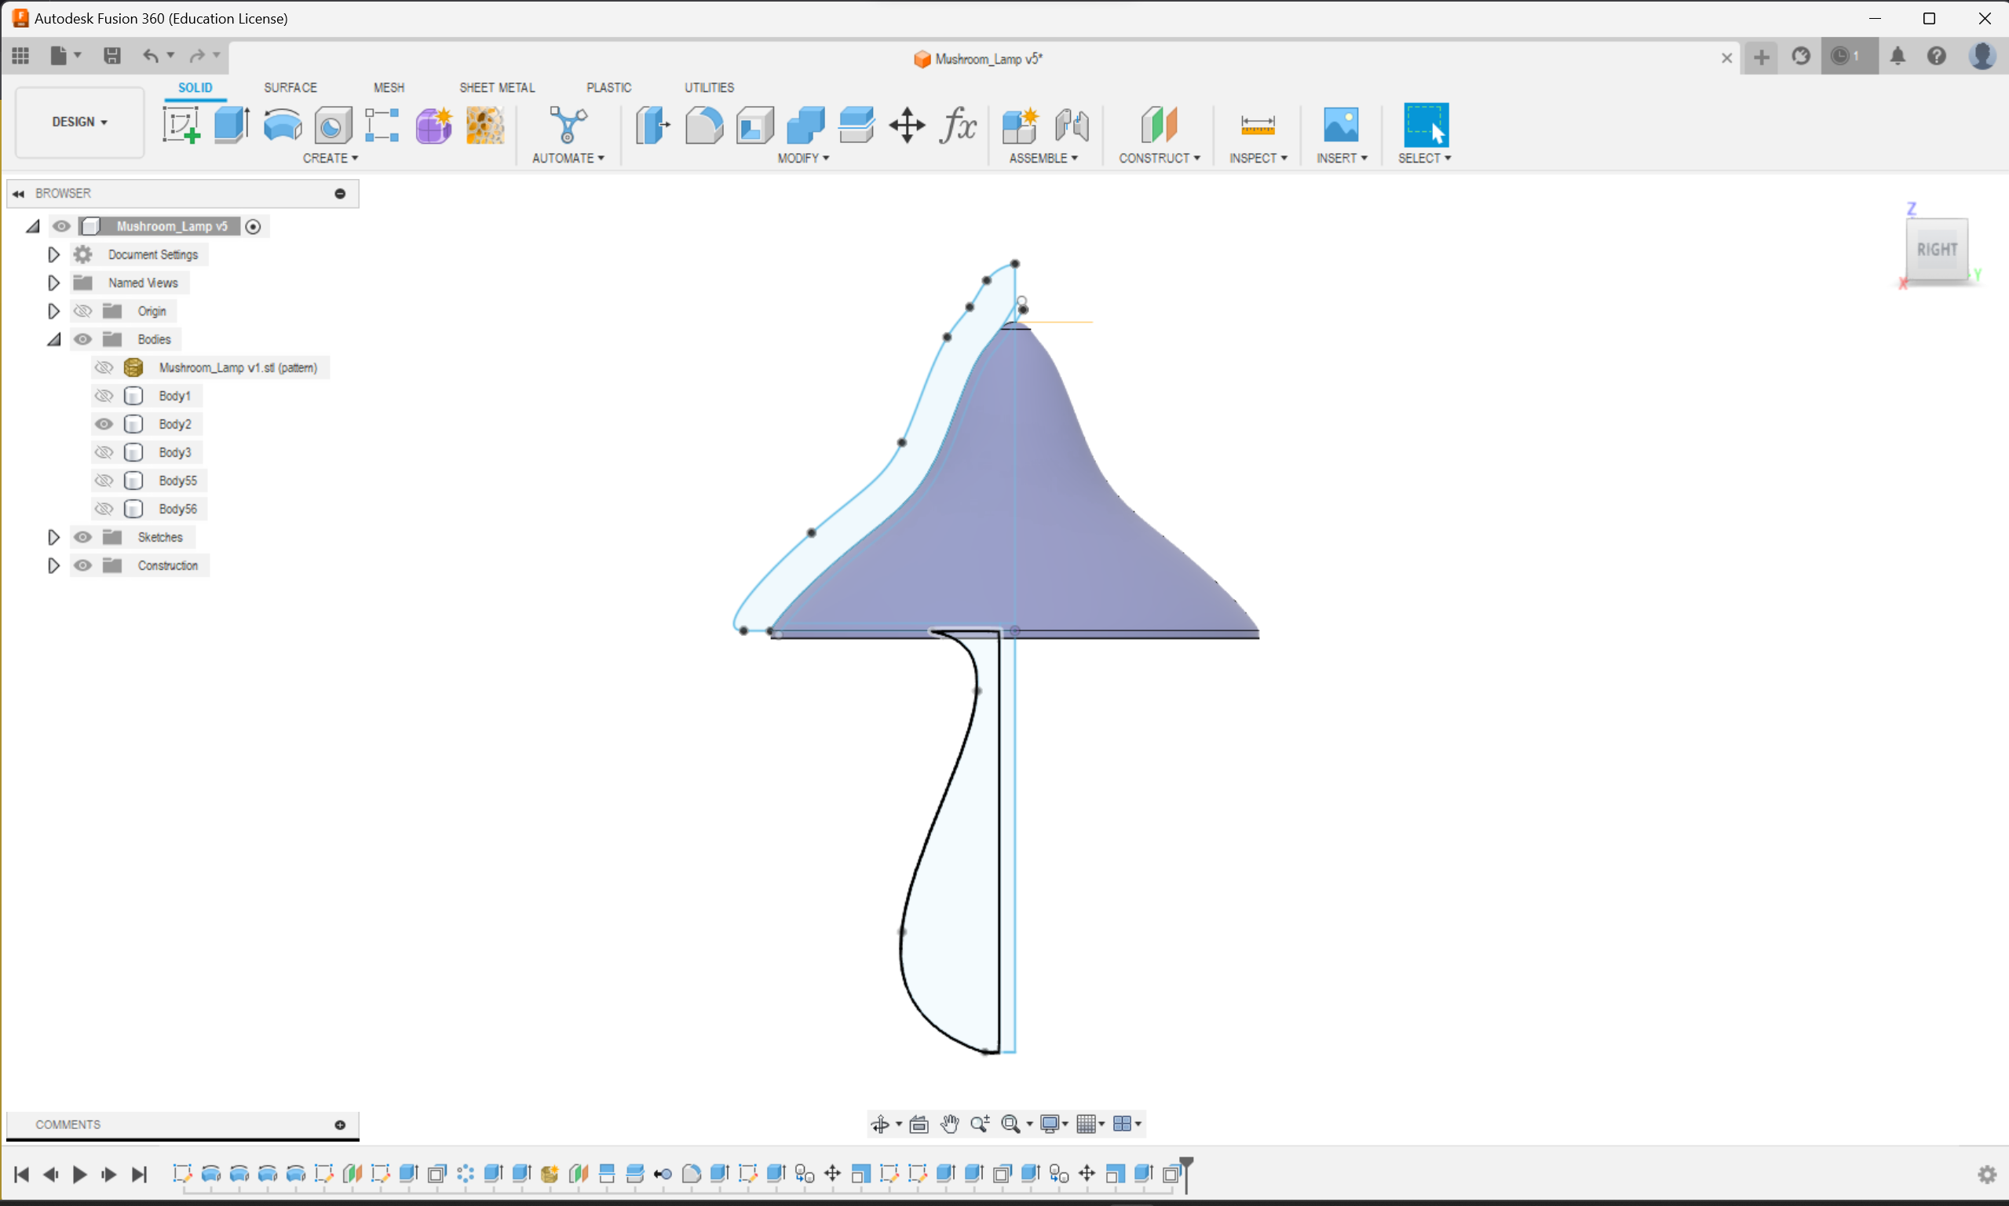Click the RIGHT face of the ViewCube

pos(1937,250)
